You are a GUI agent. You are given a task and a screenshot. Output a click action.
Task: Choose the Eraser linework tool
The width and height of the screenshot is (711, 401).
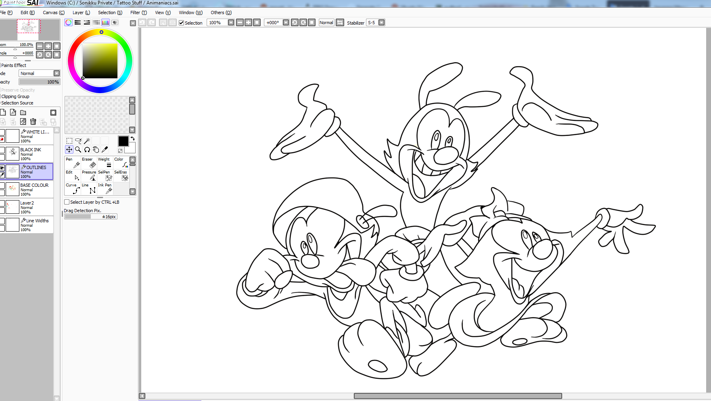coord(89,163)
